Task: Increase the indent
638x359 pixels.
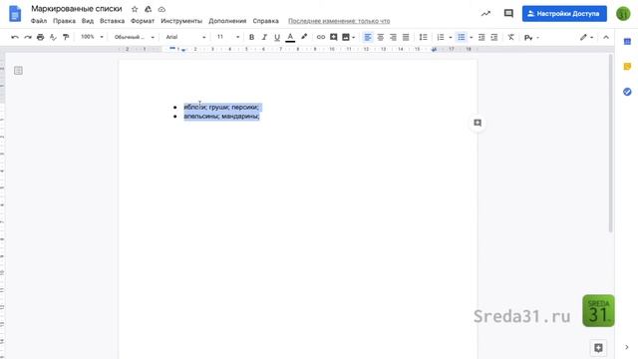Action: 494,37
